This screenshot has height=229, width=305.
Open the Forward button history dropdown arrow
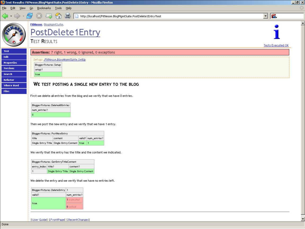point(23,16)
